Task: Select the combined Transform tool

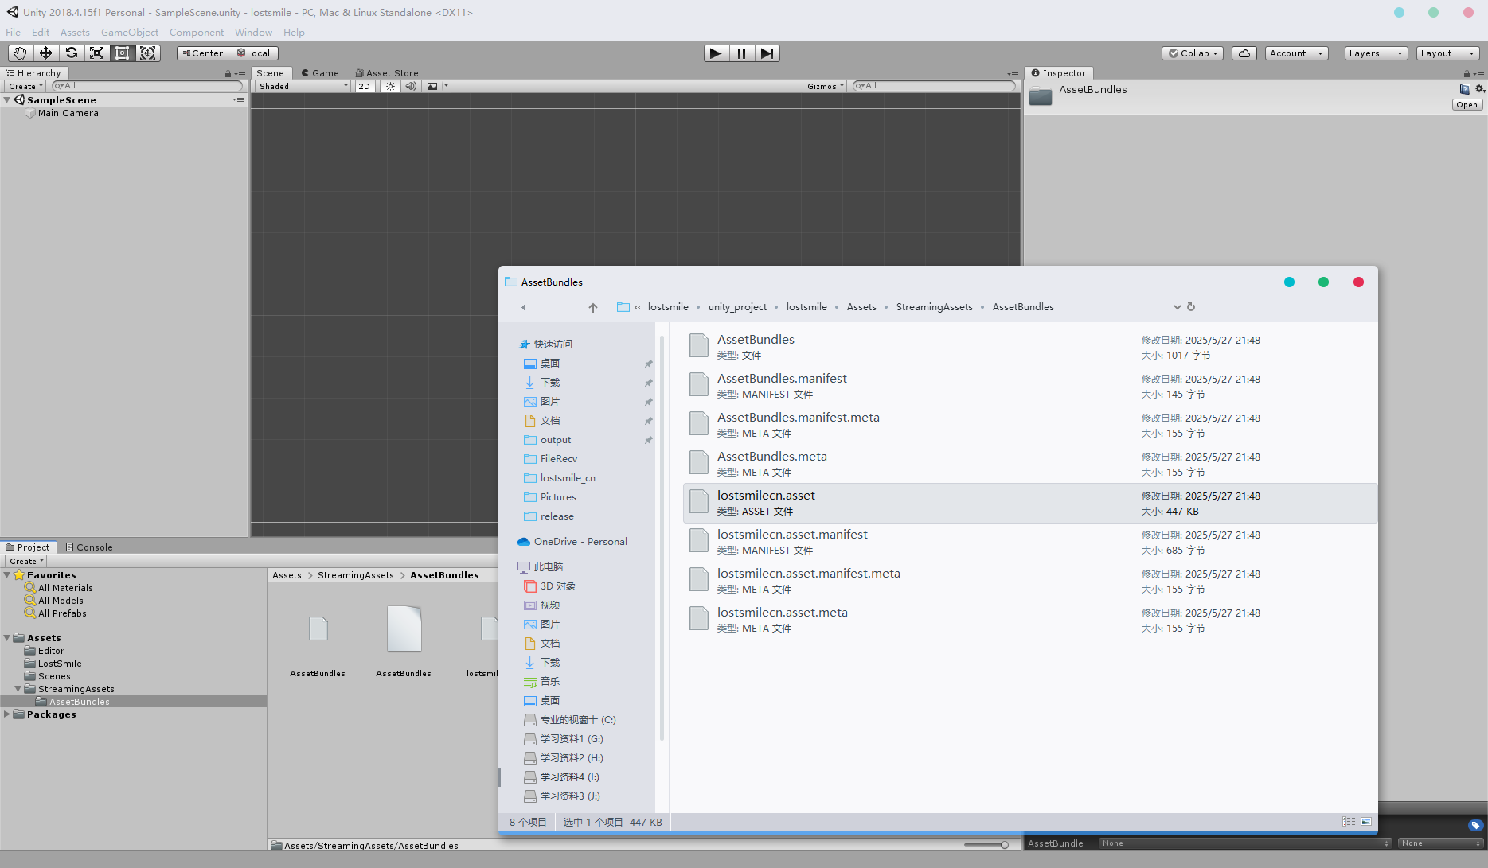Action: [x=147, y=53]
